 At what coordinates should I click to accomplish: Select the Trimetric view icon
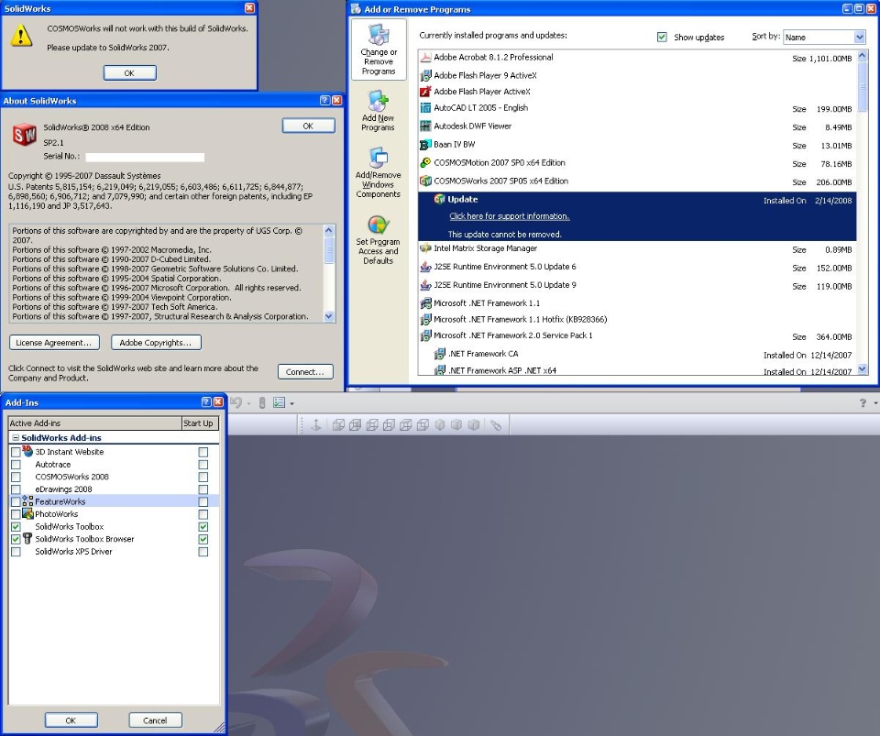(456, 425)
